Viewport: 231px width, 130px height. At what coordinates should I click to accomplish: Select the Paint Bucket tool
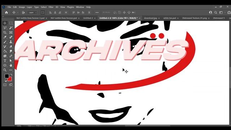click(5, 51)
